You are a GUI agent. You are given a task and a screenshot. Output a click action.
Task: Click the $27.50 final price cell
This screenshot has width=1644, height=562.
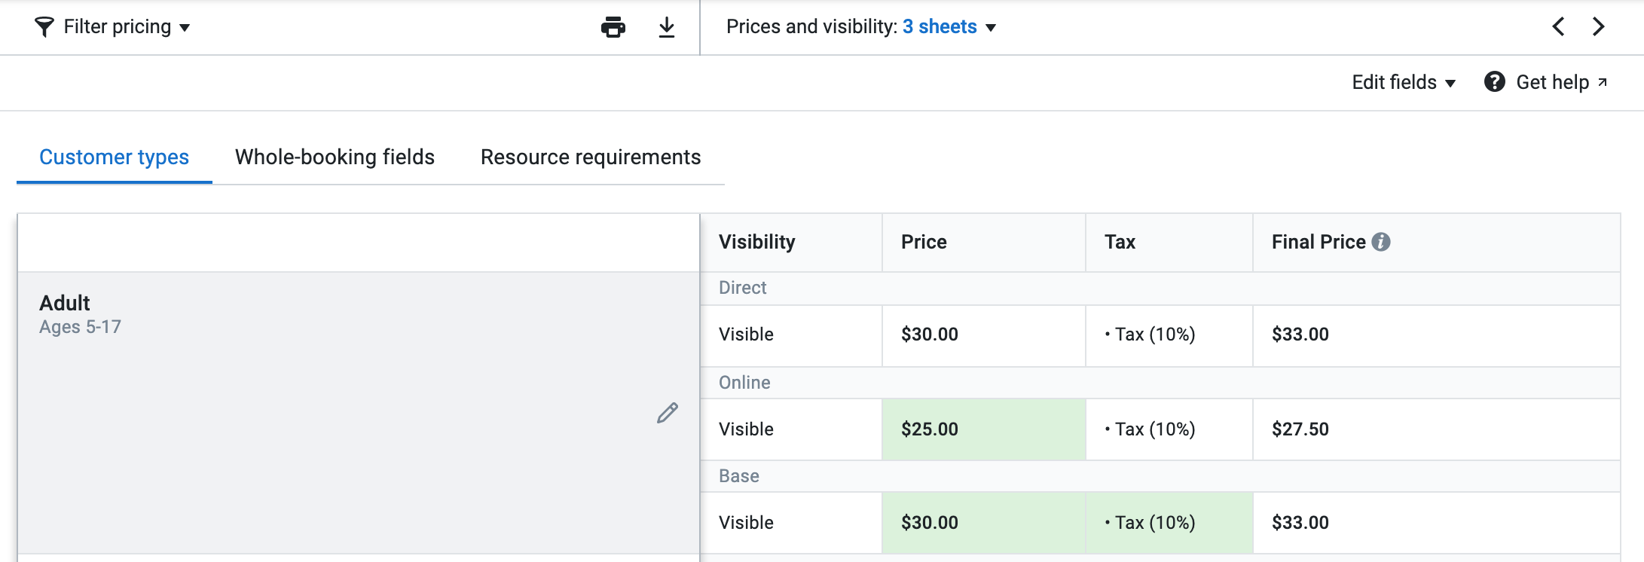click(1436, 429)
